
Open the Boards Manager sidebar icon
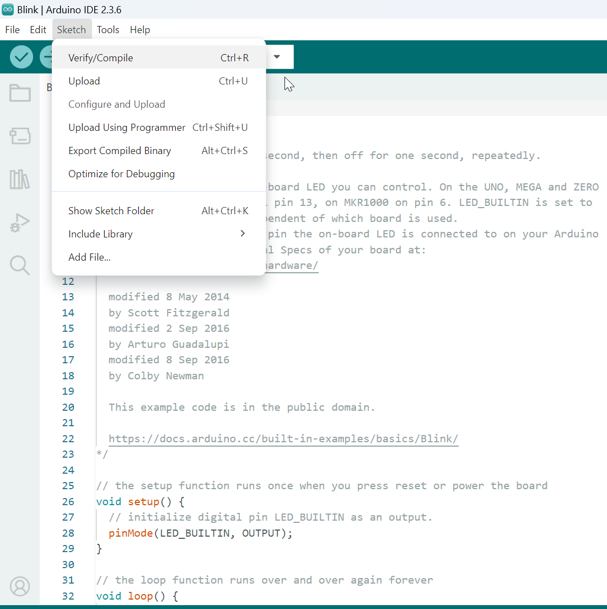pos(20,136)
